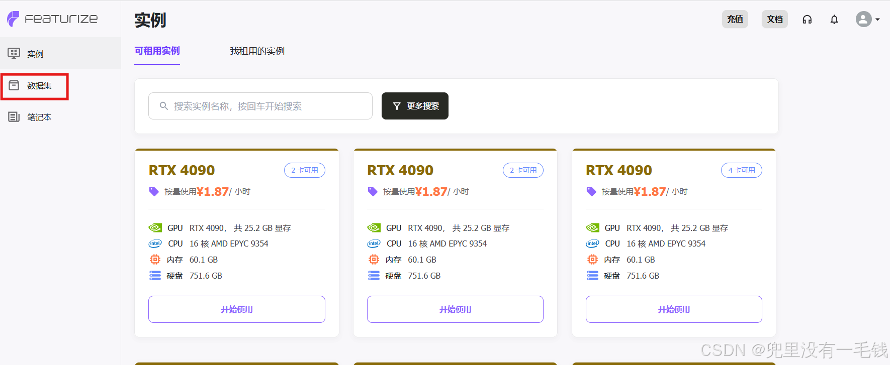Switch to the 我租用的实例 tab

(x=257, y=51)
